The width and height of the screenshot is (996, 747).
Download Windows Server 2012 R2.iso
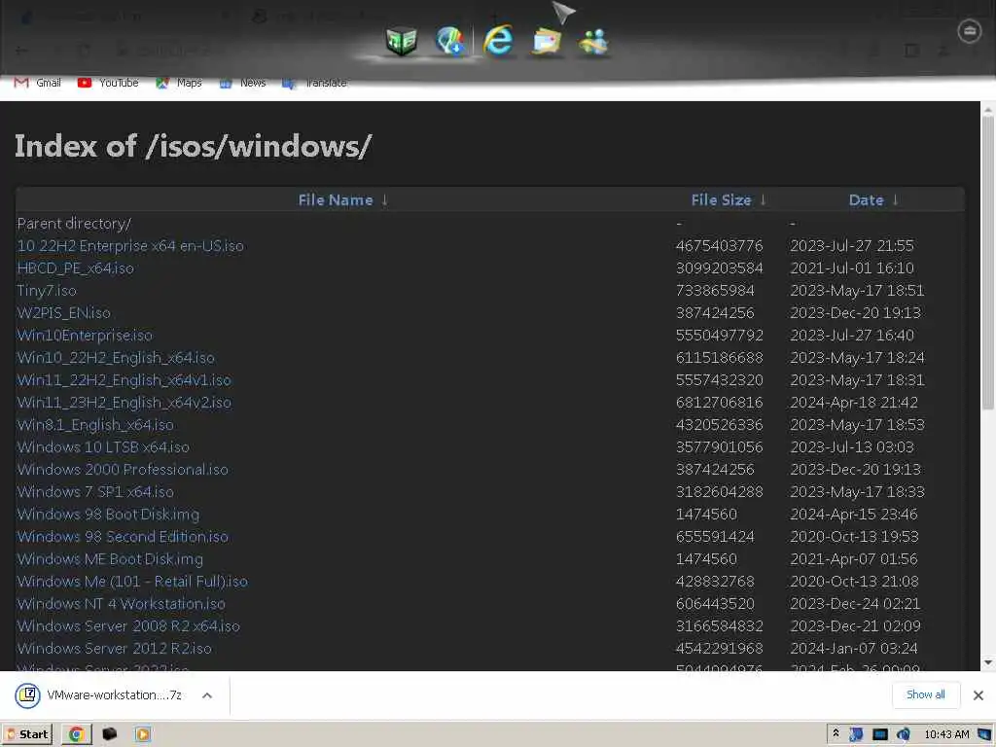115,649
